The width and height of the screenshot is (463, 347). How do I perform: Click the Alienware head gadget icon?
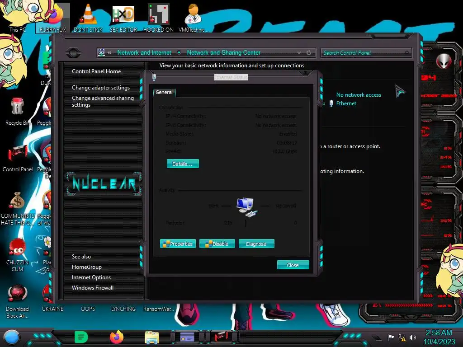pos(444,61)
